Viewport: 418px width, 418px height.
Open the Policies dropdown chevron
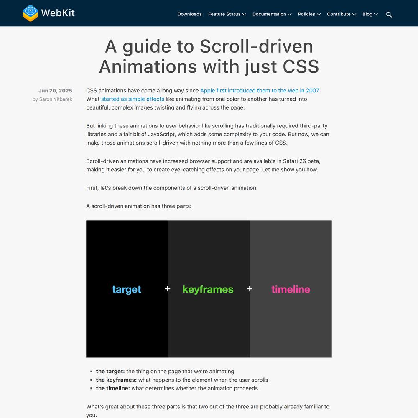point(319,15)
